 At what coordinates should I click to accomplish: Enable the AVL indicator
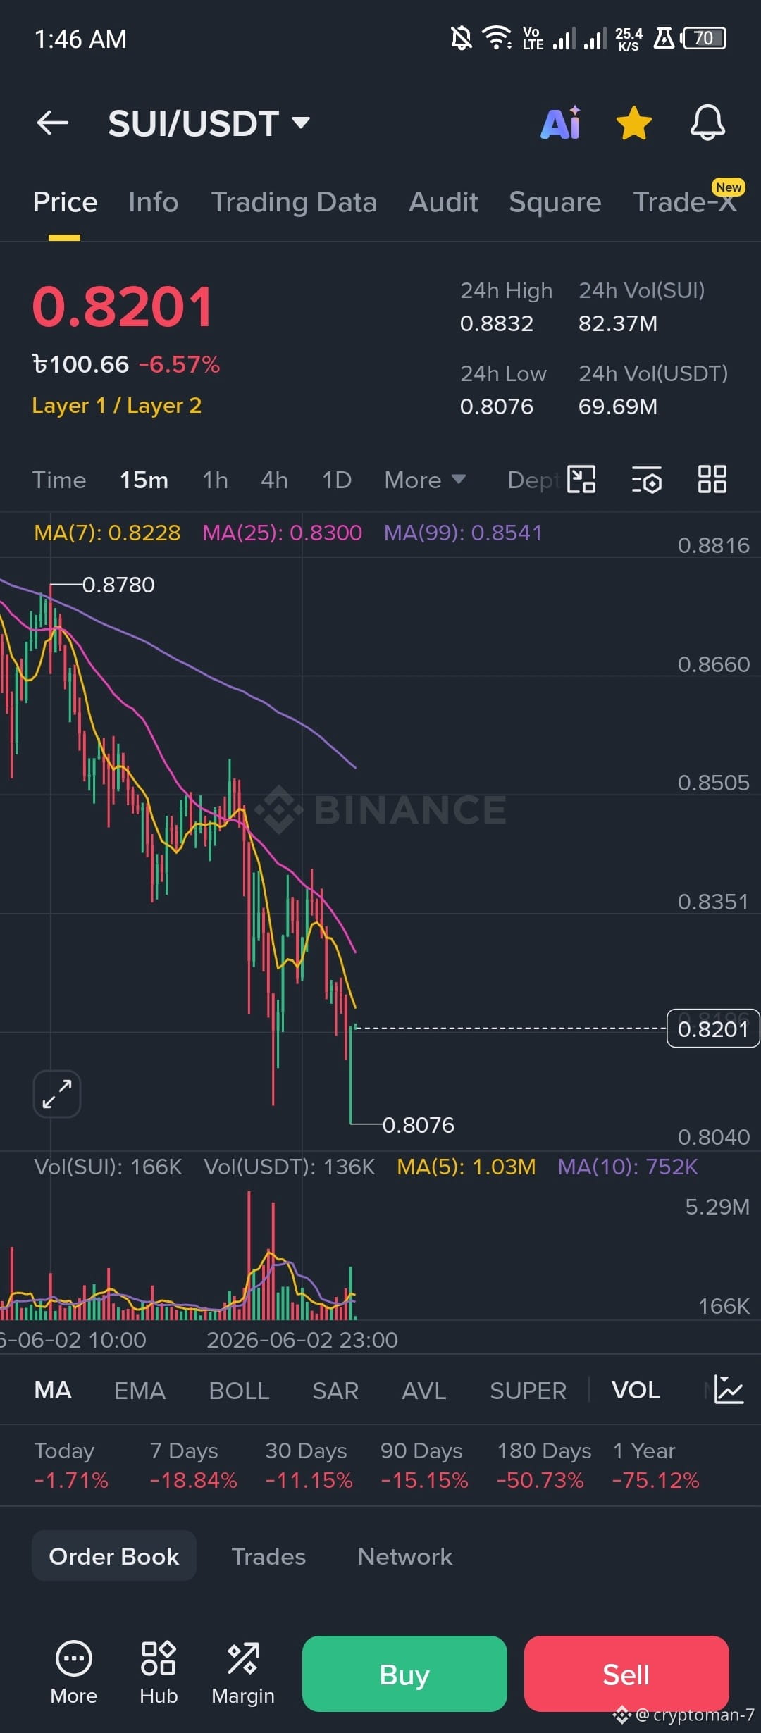(424, 1391)
